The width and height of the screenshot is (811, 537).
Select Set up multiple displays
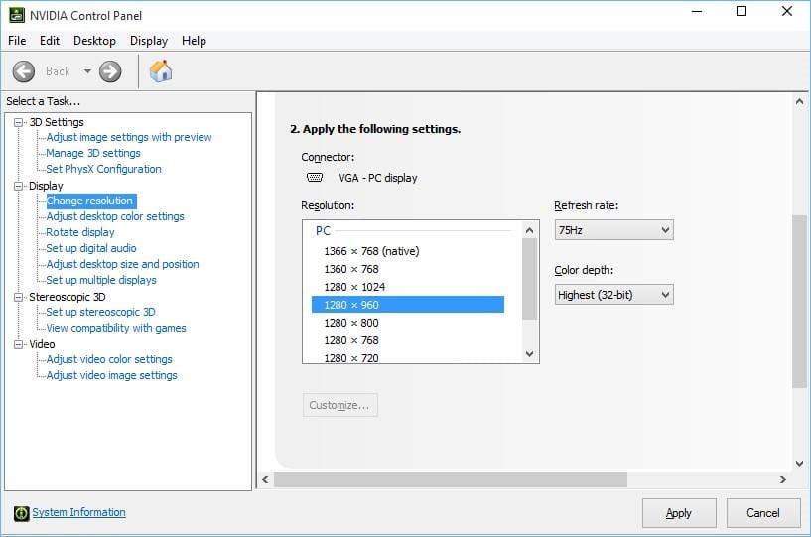(101, 280)
